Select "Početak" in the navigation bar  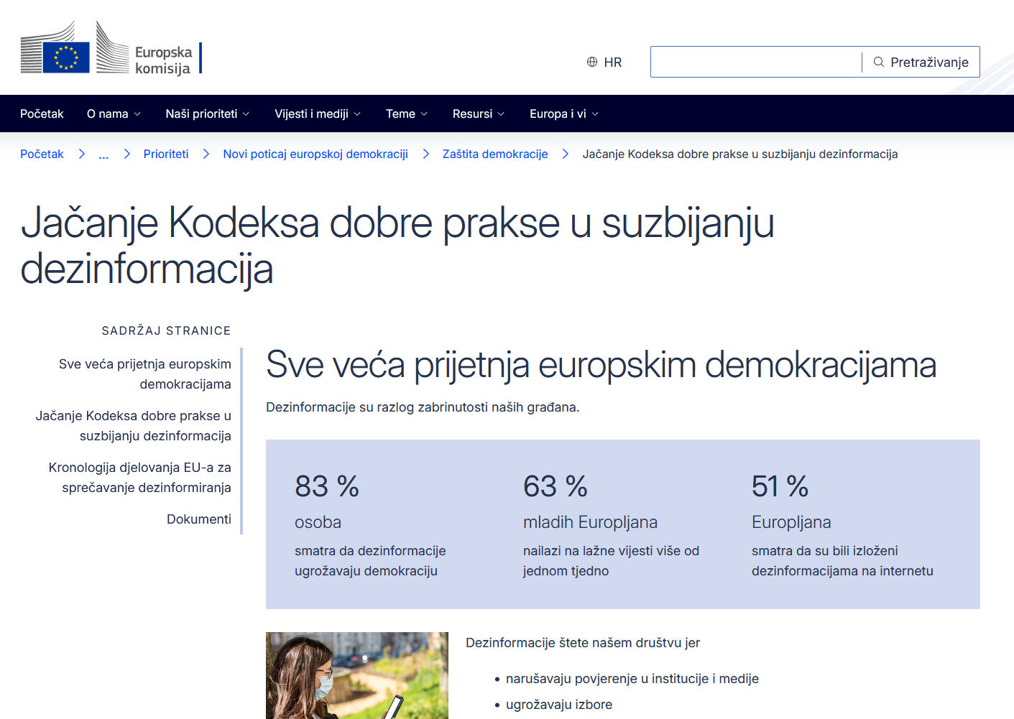click(42, 113)
